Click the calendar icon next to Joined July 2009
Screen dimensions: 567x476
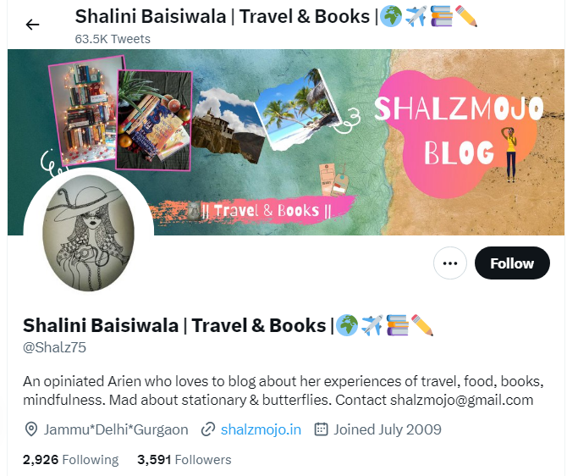tap(321, 429)
